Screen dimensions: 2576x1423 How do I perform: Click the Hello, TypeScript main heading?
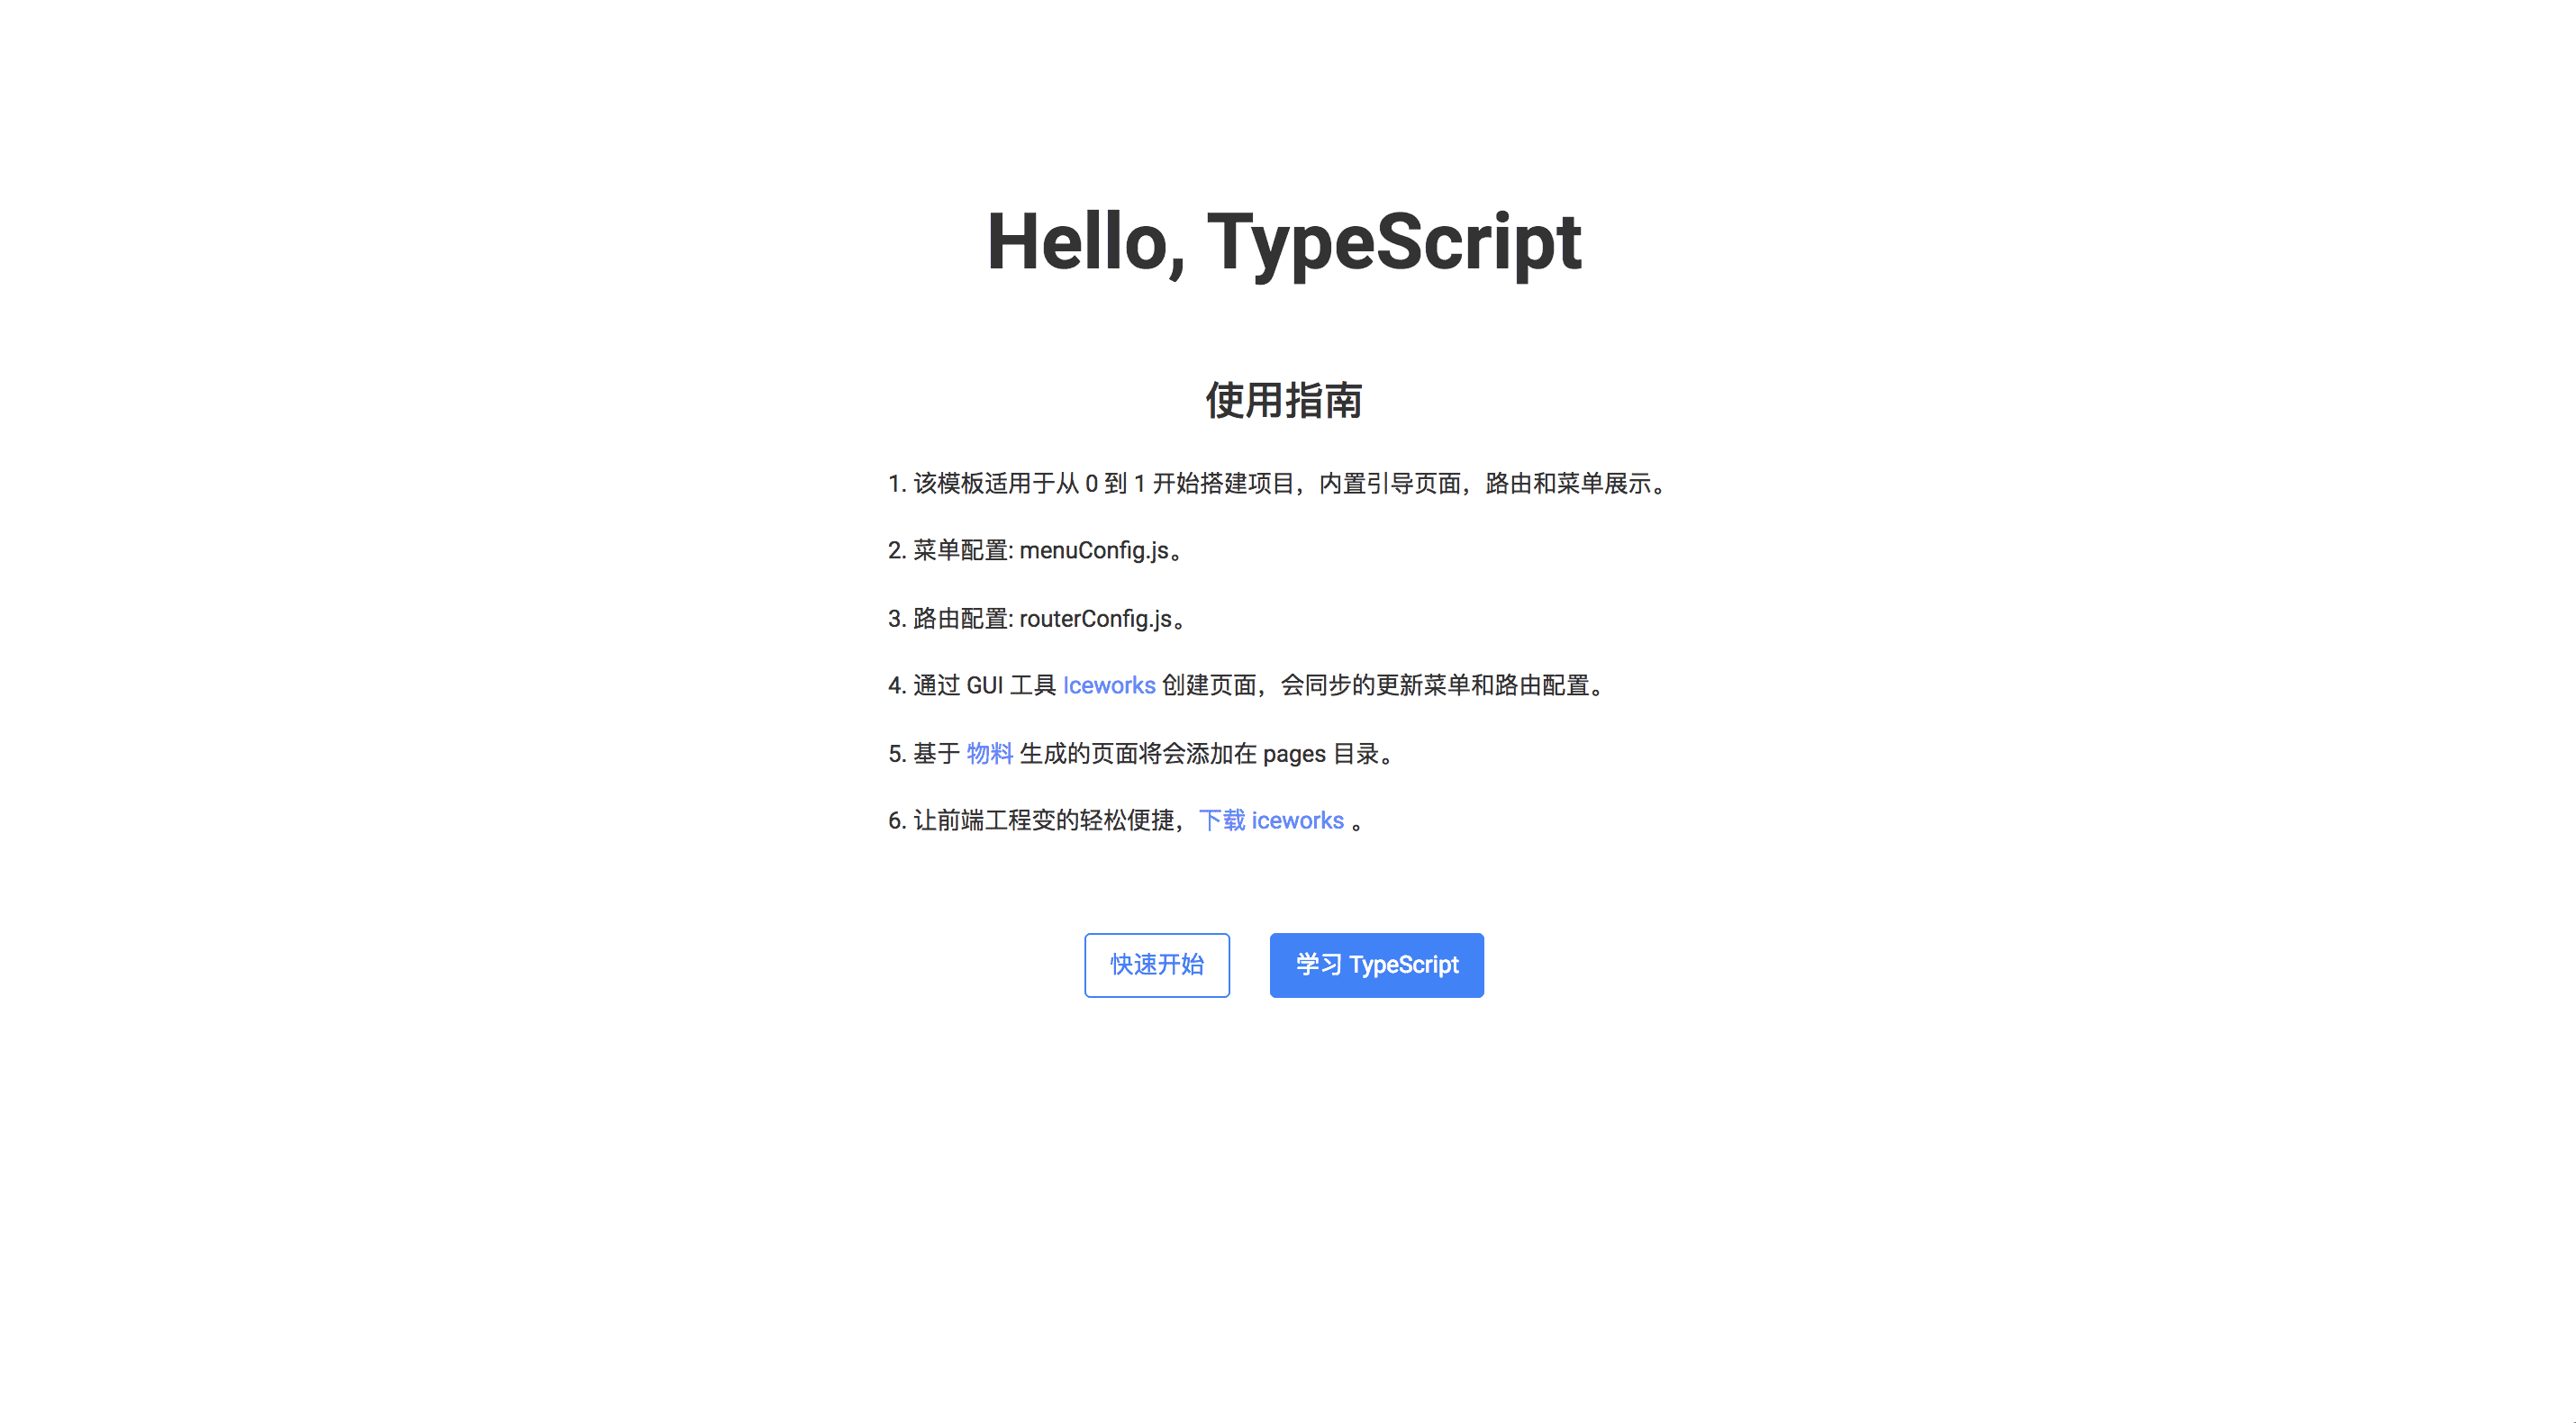tap(1284, 242)
